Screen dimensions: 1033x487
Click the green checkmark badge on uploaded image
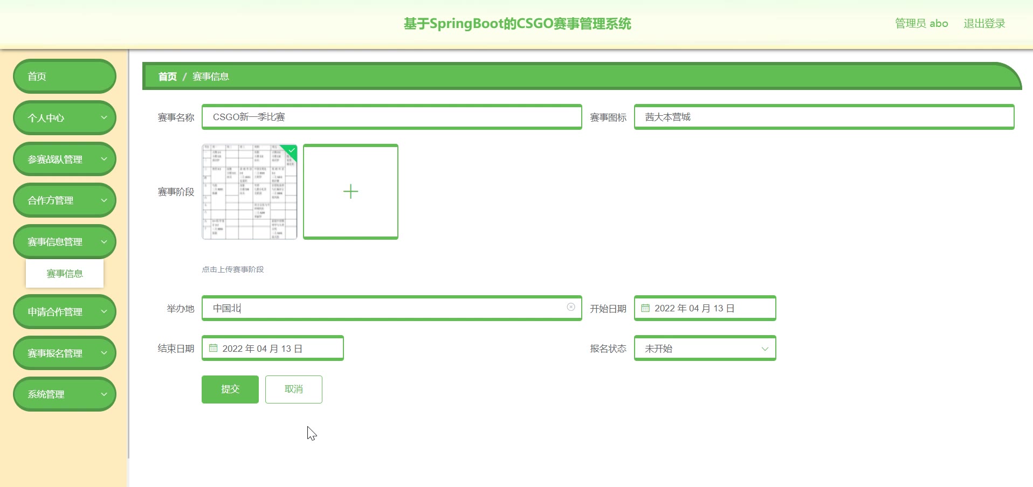pyautogui.click(x=291, y=150)
